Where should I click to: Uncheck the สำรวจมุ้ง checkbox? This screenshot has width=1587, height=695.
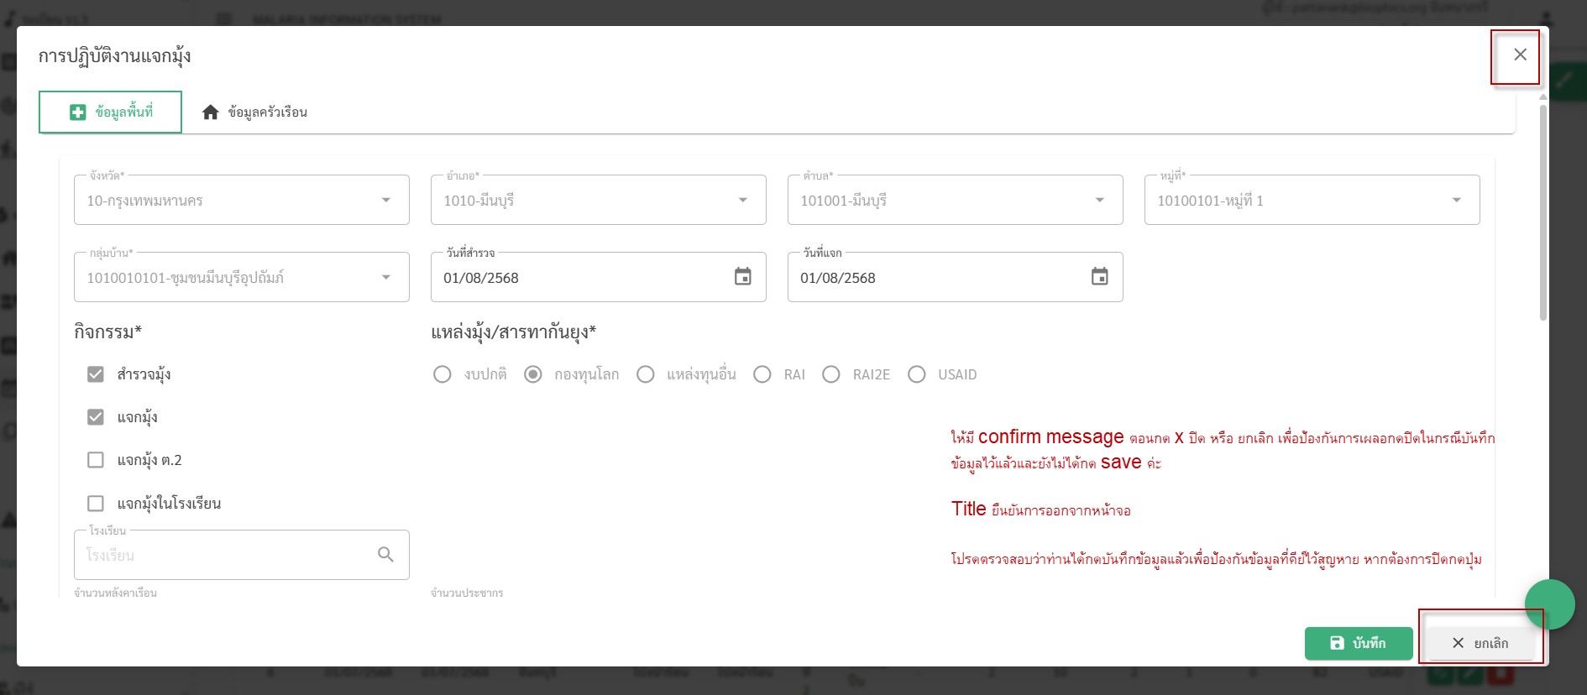tap(96, 374)
